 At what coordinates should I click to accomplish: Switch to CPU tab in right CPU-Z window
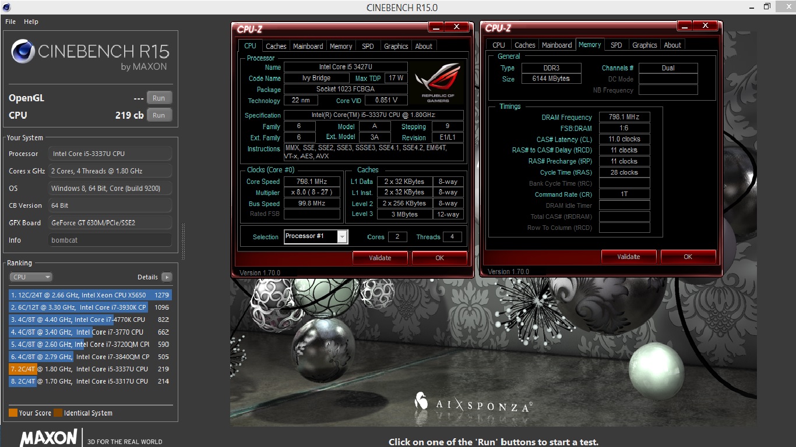tap(499, 45)
